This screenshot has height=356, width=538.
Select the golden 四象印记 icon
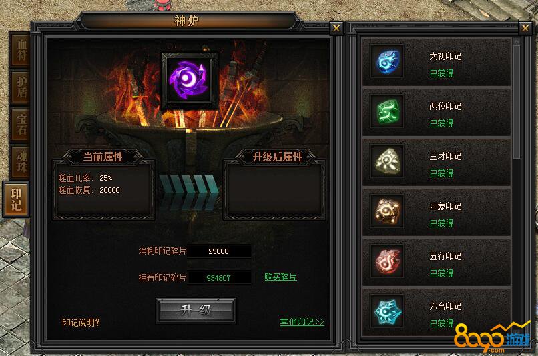[x=387, y=212]
